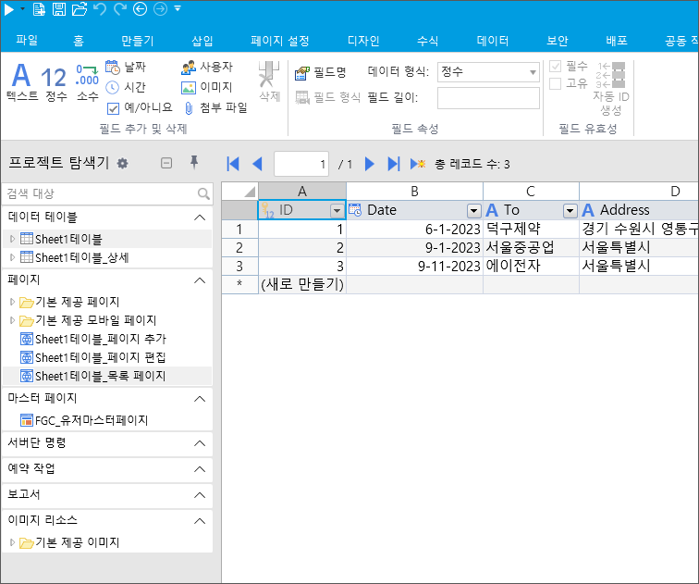Pin the Project Explorer panel

[x=193, y=163]
